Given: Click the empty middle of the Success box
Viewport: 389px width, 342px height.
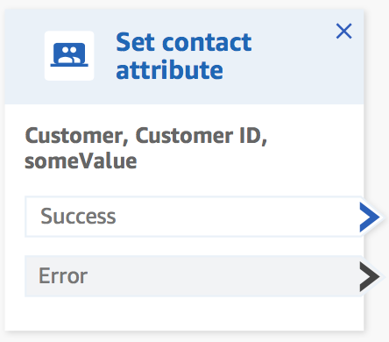Looking at the screenshot, I should 234,217.
